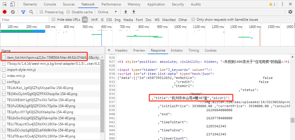This screenshot has width=295, height=140.
Task: Check the Hide data URLs option
Action: pos(53,19)
